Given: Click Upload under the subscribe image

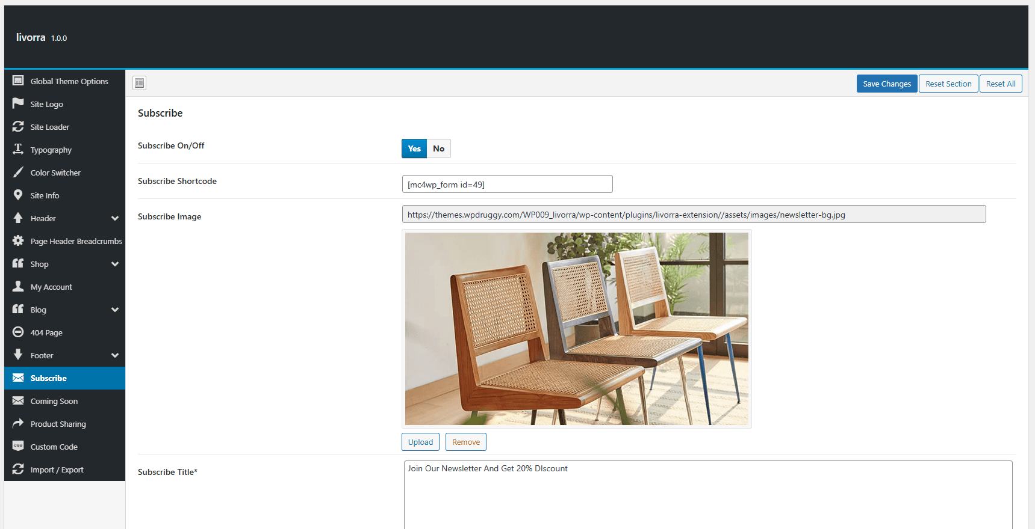Looking at the screenshot, I should click(420, 442).
